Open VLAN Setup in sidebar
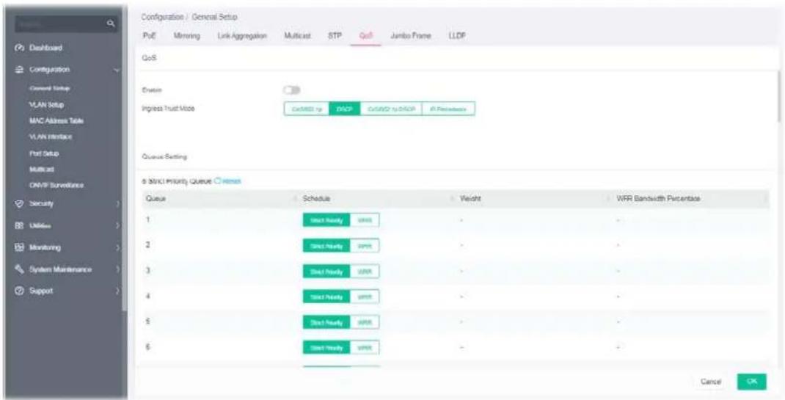785x400 pixels. click(x=46, y=105)
